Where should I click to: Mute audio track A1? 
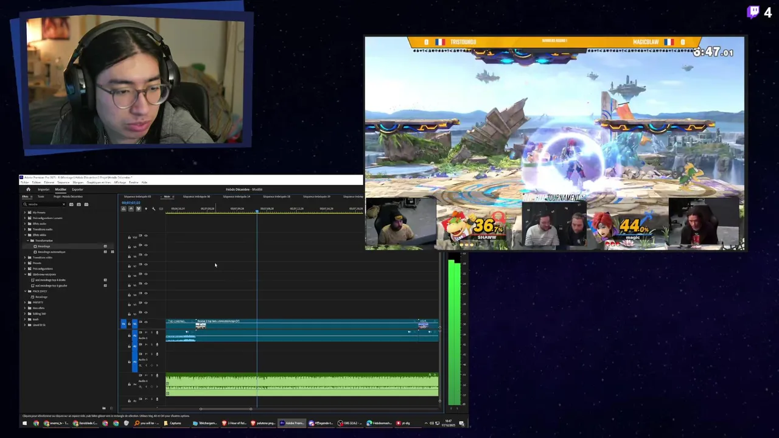click(146, 332)
